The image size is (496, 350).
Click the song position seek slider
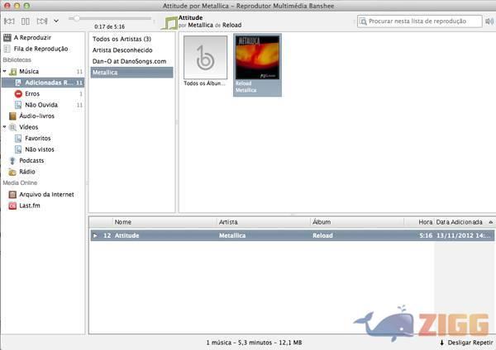coord(110,19)
